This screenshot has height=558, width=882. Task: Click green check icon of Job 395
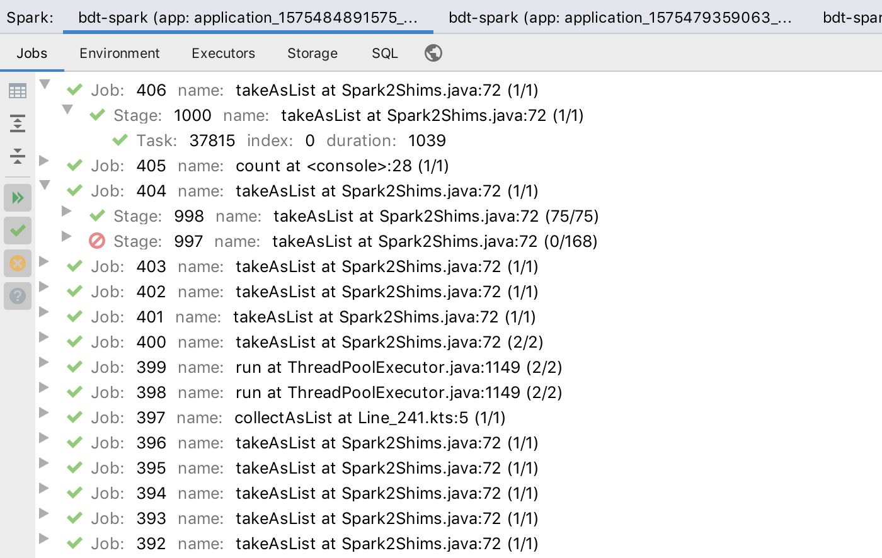coord(75,467)
